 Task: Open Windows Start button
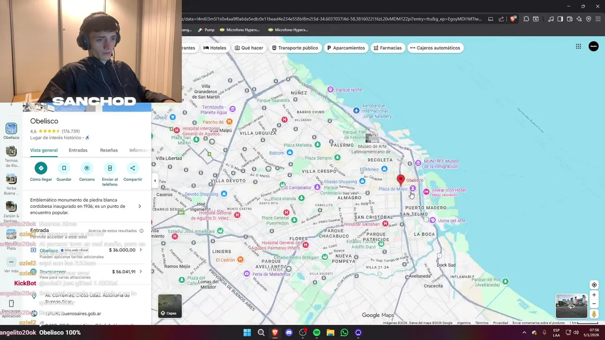[x=247, y=332]
